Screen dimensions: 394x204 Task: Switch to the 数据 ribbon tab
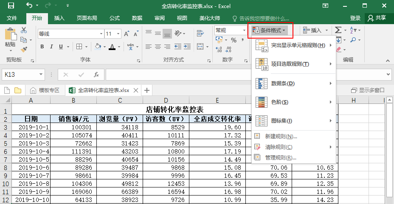tap(137, 18)
